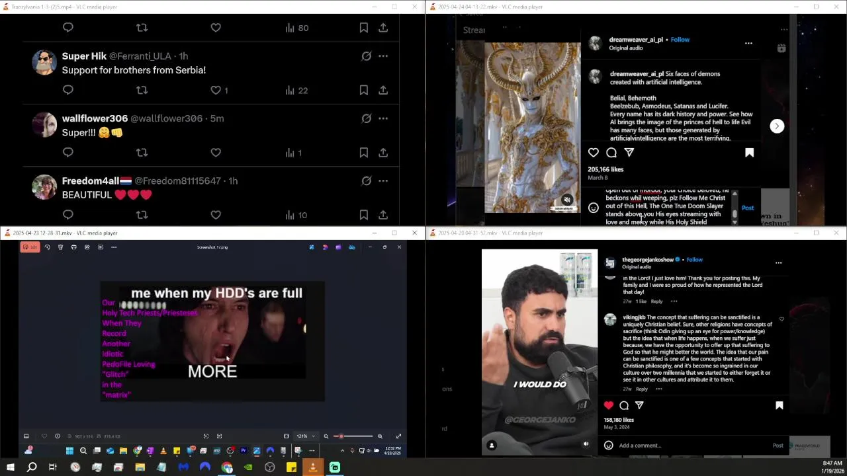Click Edit button in Photos app

pos(30,247)
